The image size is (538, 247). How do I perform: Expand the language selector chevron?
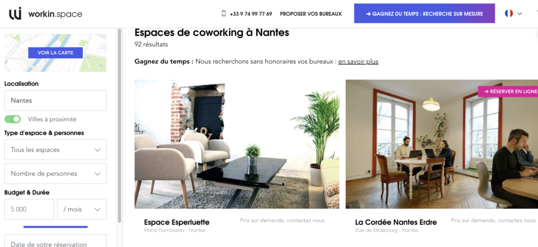point(520,14)
